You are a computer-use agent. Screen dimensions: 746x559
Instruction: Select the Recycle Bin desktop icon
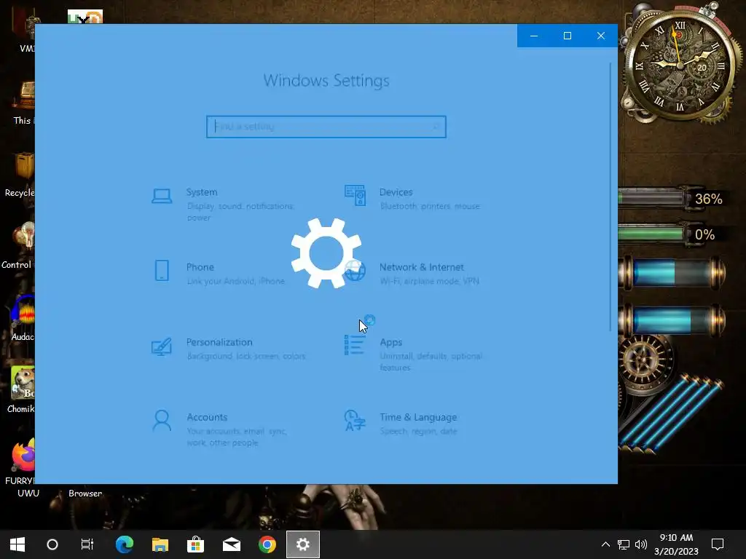[x=21, y=174]
